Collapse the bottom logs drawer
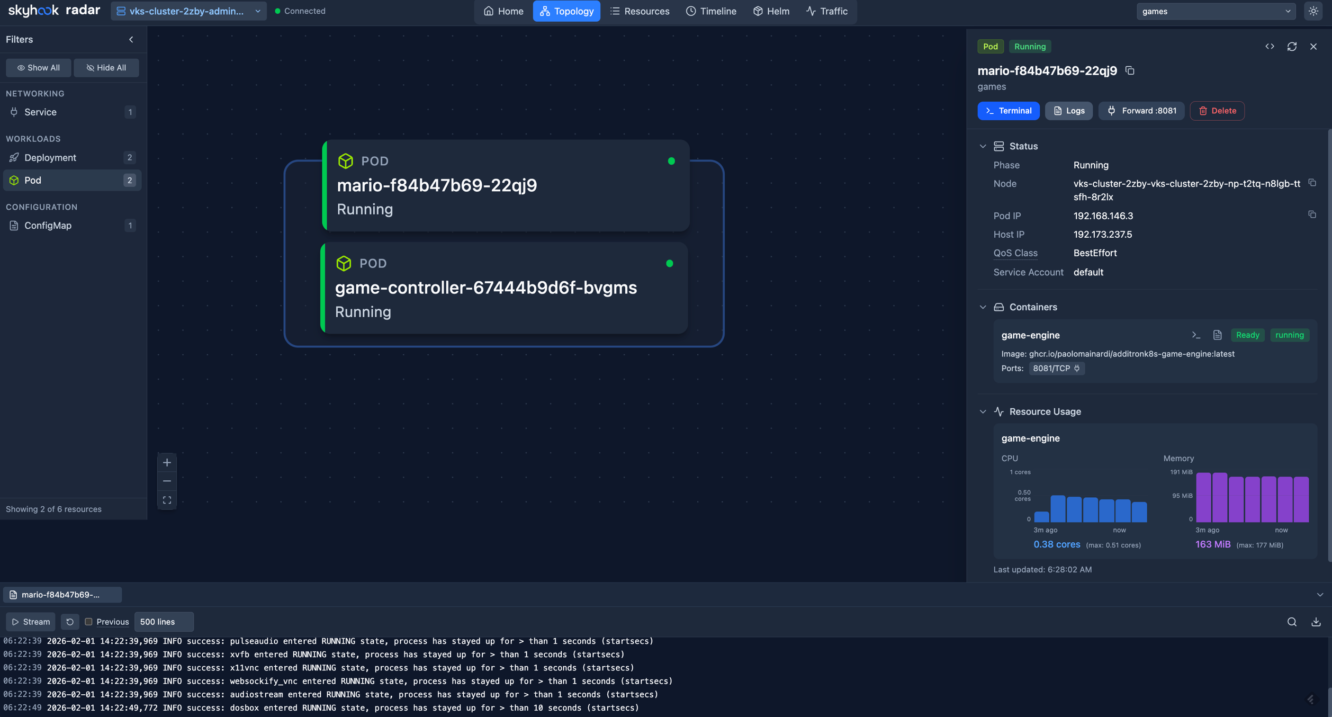The image size is (1332, 717). [1320, 595]
